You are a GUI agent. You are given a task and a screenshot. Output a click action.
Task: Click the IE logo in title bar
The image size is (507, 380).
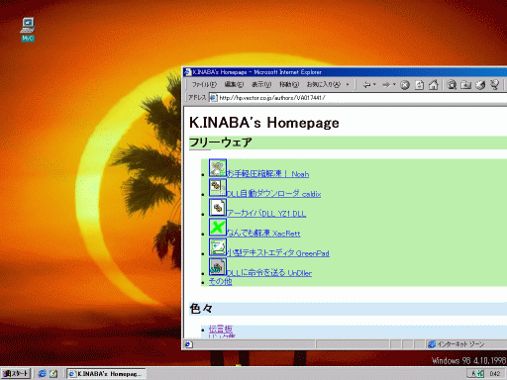[x=187, y=72]
